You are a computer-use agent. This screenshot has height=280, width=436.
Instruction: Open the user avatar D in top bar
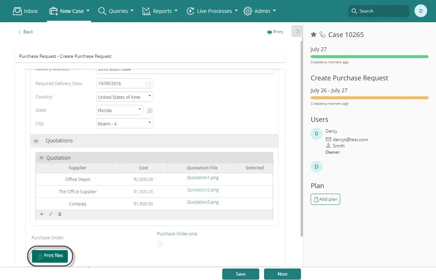pyautogui.click(x=421, y=11)
